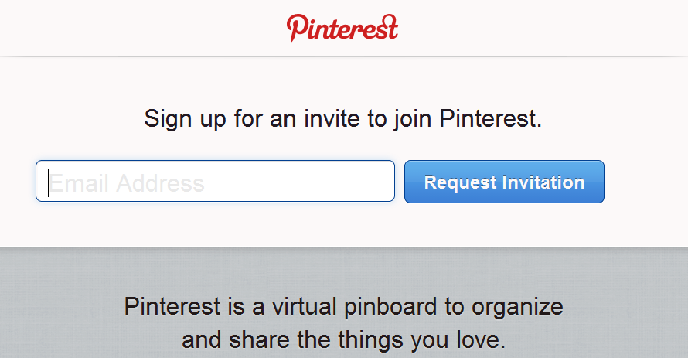Click the blinking text cursor in the email box
Image resolution: width=688 pixels, height=358 pixels.
48,182
